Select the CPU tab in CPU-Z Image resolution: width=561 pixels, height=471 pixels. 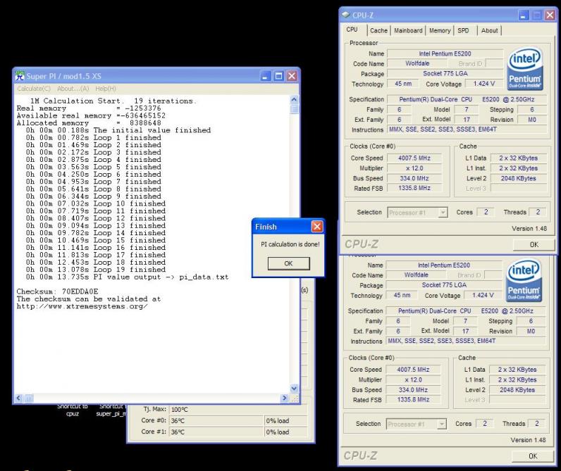pos(352,30)
